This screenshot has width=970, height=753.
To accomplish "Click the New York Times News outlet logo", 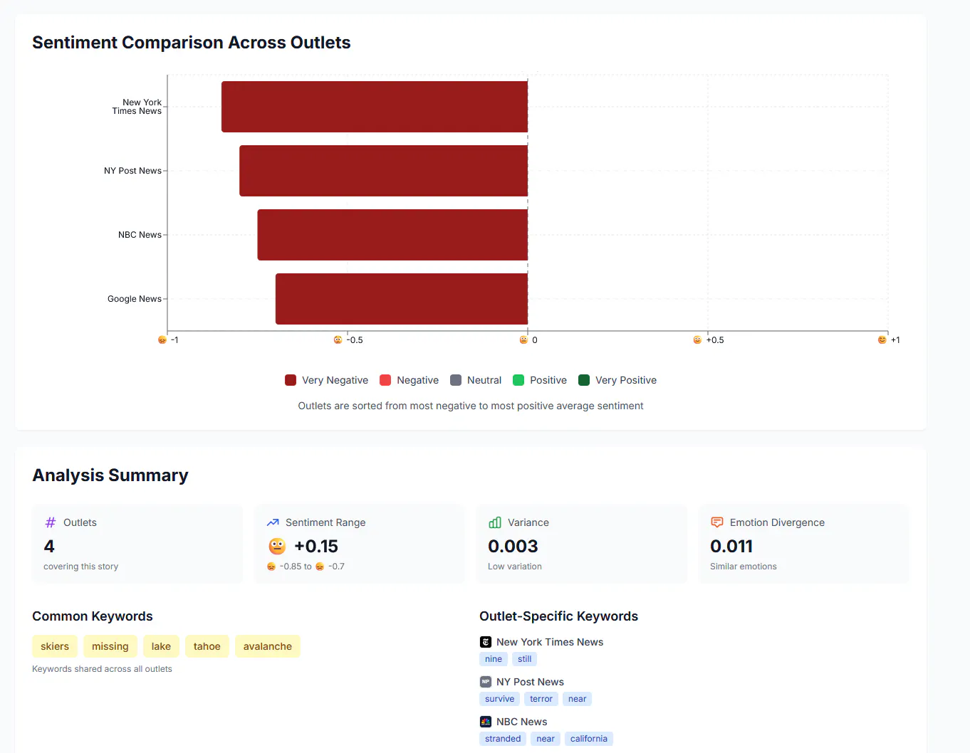I will point(486,642).
